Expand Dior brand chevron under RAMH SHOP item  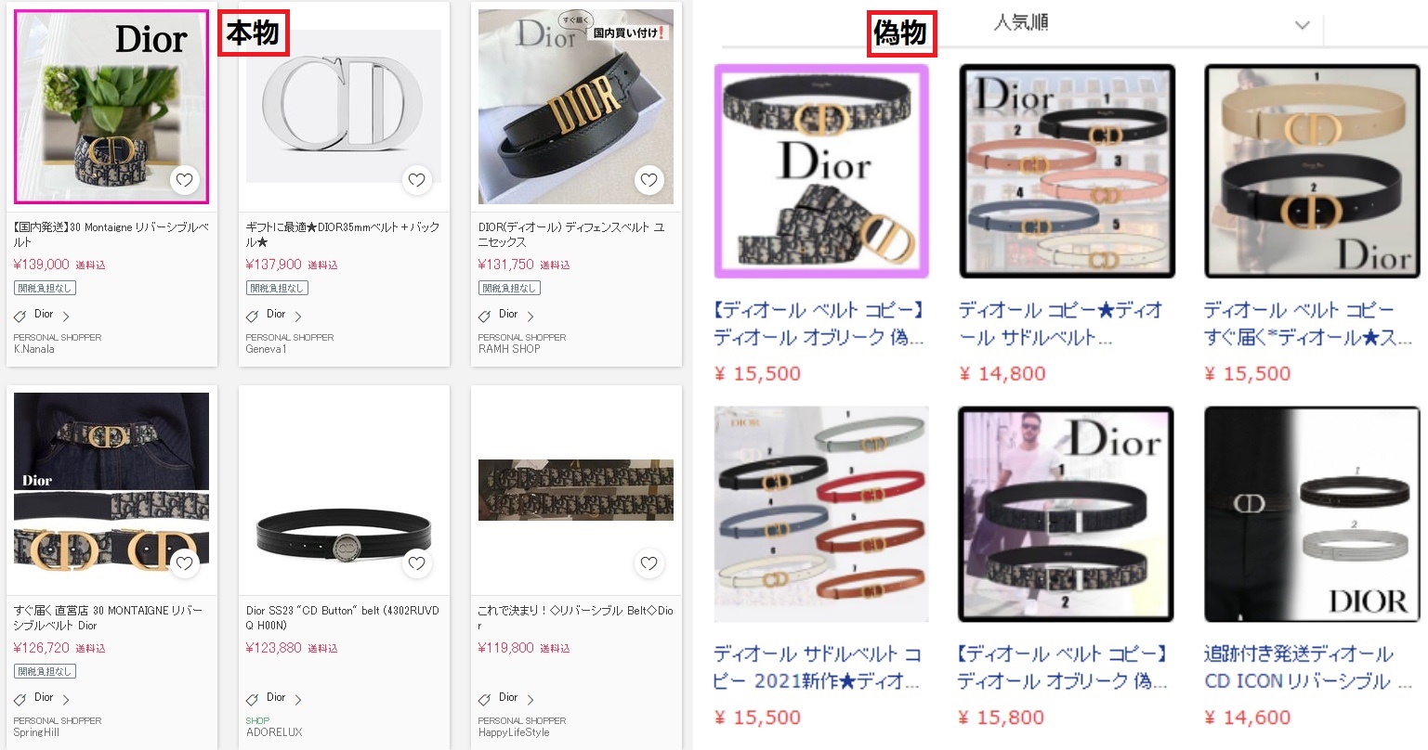tap(531, 317)
